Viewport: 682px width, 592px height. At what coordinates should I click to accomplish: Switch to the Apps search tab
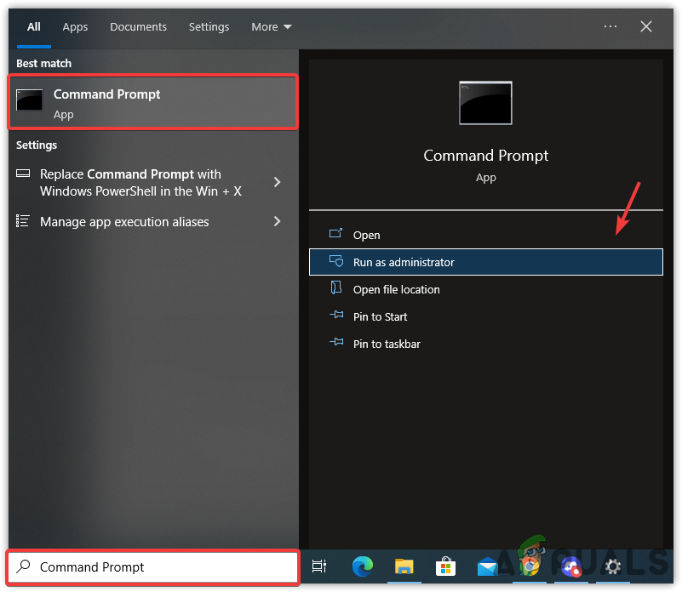pyautogui.click(x=75, y=26)
